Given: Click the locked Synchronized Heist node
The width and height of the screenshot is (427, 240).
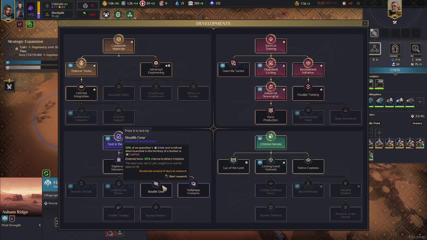Looking at the screenshot, I should (308, 117).
